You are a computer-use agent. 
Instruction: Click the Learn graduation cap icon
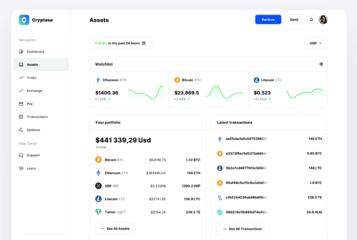pos(21,168)
